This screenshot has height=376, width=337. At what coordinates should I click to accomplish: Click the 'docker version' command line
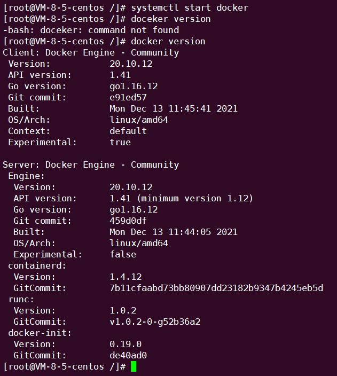click(168, 42)
